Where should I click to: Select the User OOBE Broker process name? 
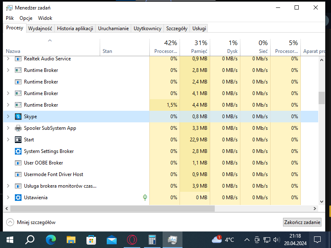click(x=43, y=163)
